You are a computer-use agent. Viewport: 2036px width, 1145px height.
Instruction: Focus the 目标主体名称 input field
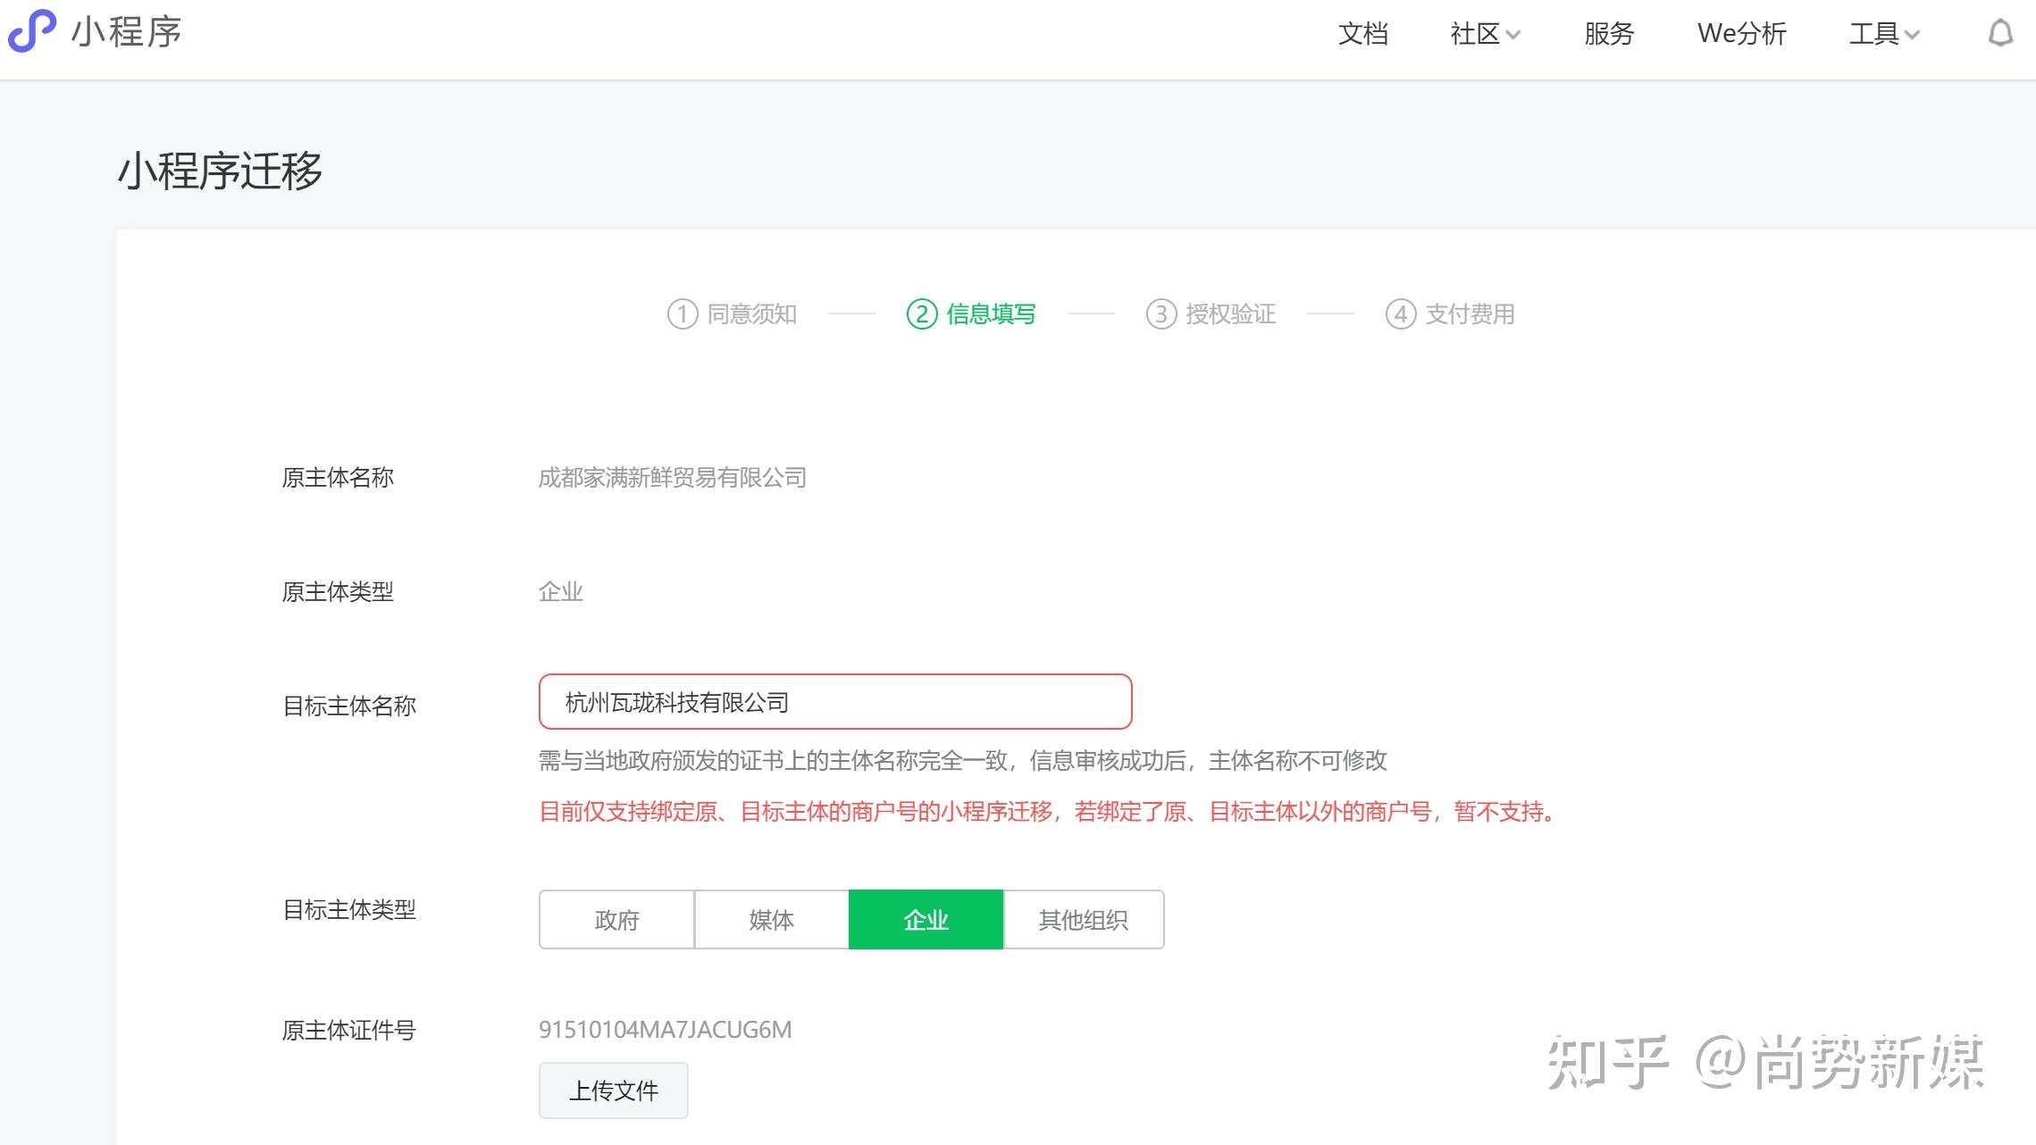834,702
